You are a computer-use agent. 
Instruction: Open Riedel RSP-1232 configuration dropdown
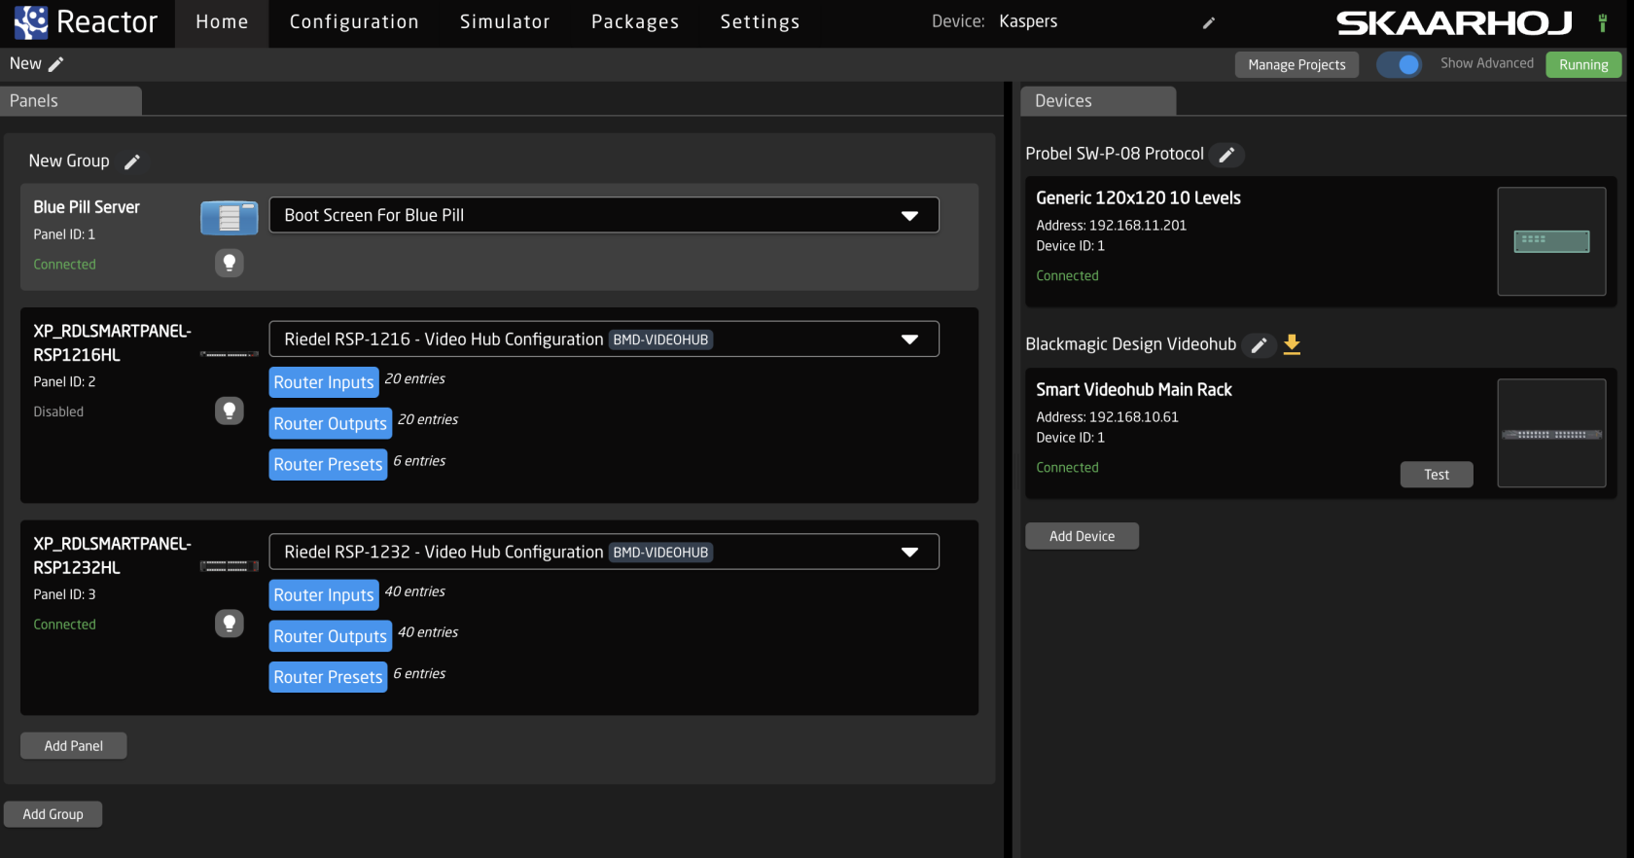coord(604,552)
